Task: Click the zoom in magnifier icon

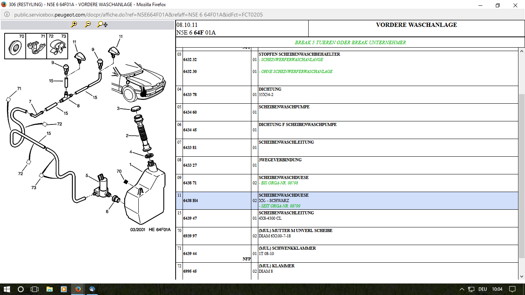Action: (x=74, y=24)
